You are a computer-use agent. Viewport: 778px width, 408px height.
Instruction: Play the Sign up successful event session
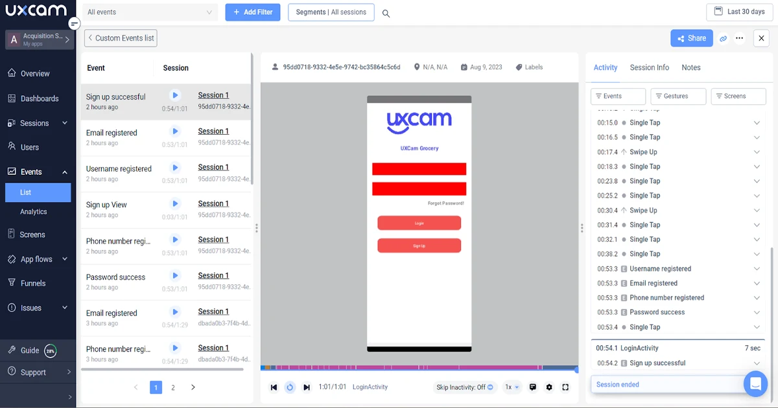175,95
